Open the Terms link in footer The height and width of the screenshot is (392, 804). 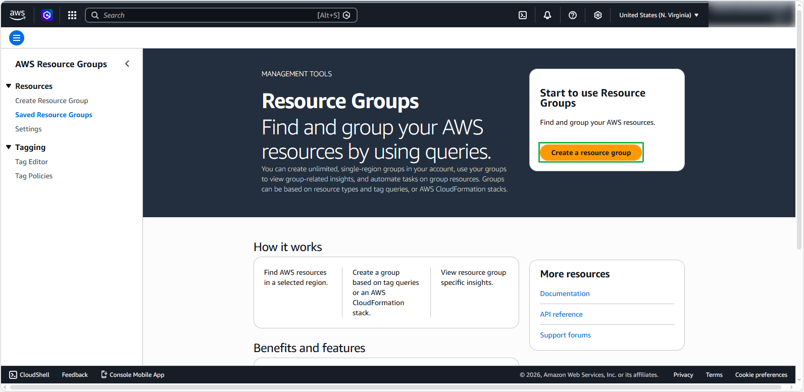714,375
